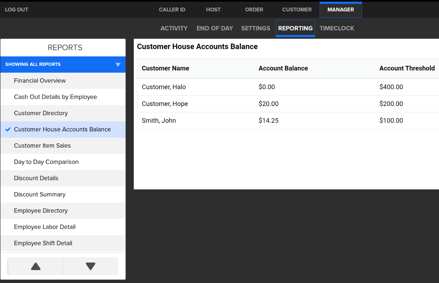Select the Discount Details report
This screenshot has width=439, height=283.
(x=36, y=178)
